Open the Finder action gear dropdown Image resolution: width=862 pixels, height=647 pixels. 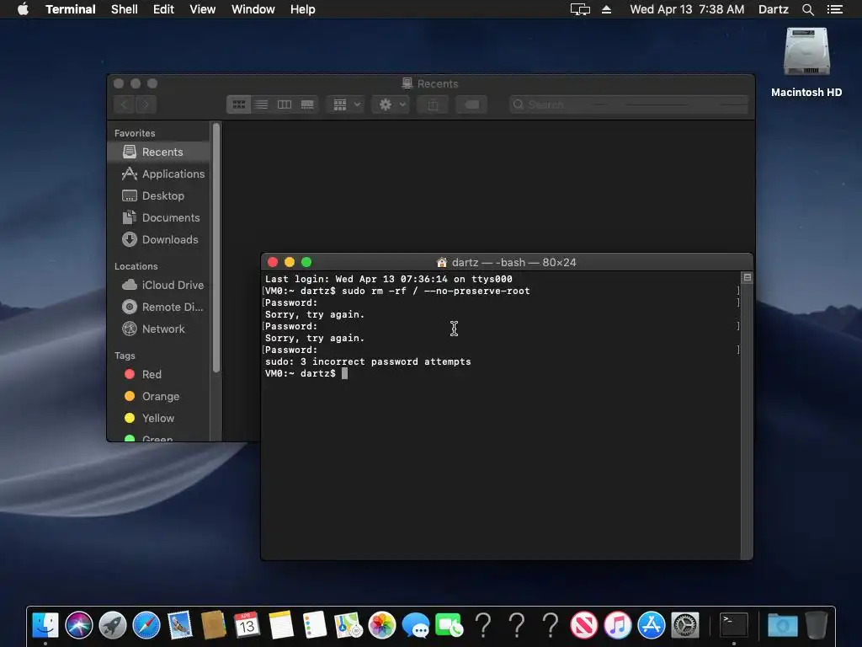391,104
